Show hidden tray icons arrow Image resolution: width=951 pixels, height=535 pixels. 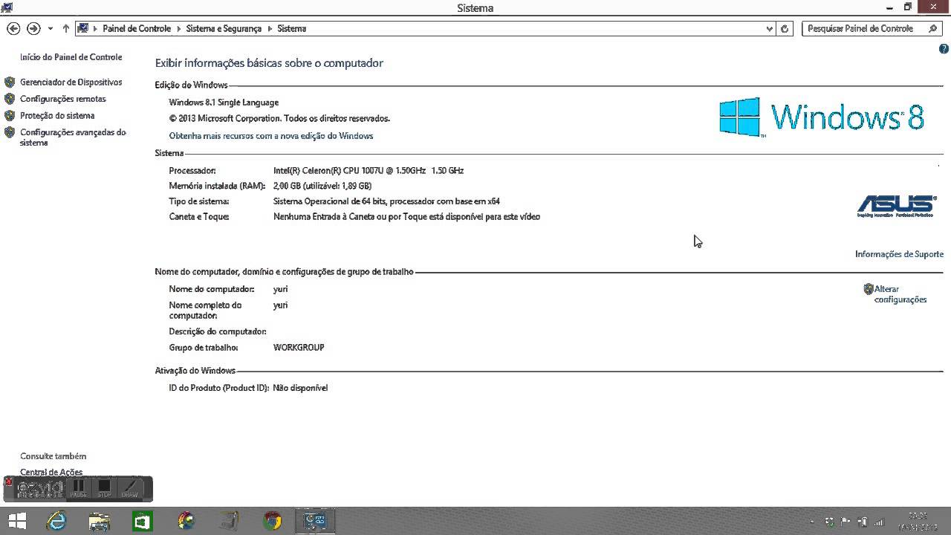point(812,522)
